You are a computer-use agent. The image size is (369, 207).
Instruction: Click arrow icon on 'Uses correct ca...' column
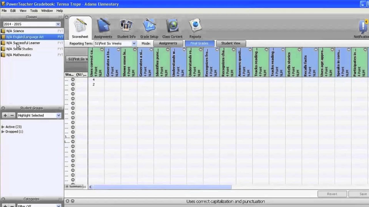point(102,50)
